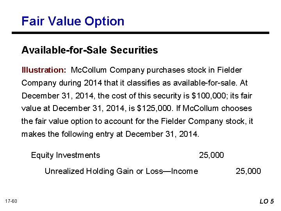Click the black horizontal rule under title
This screenshot has height=211, width=281.
(145, 33)
